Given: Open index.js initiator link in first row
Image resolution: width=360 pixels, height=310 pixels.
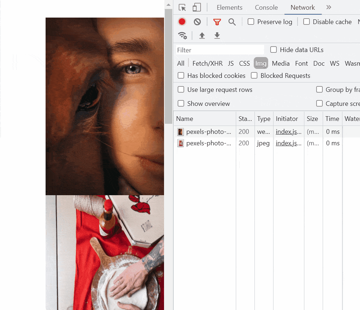Looking at the screenshot, I should pos(289,132).
